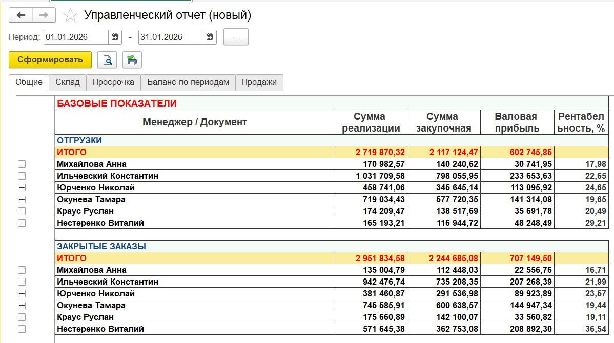
Task: Click the Сформировать button
Action: 50,60
